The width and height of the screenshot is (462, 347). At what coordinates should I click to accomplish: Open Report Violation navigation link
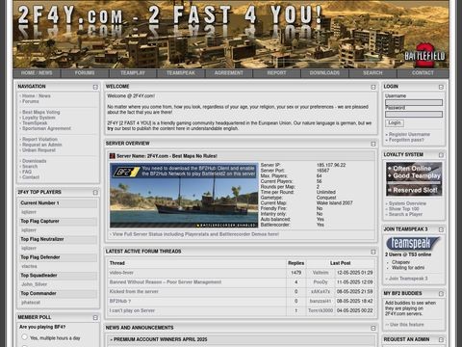tap(39, 139)
